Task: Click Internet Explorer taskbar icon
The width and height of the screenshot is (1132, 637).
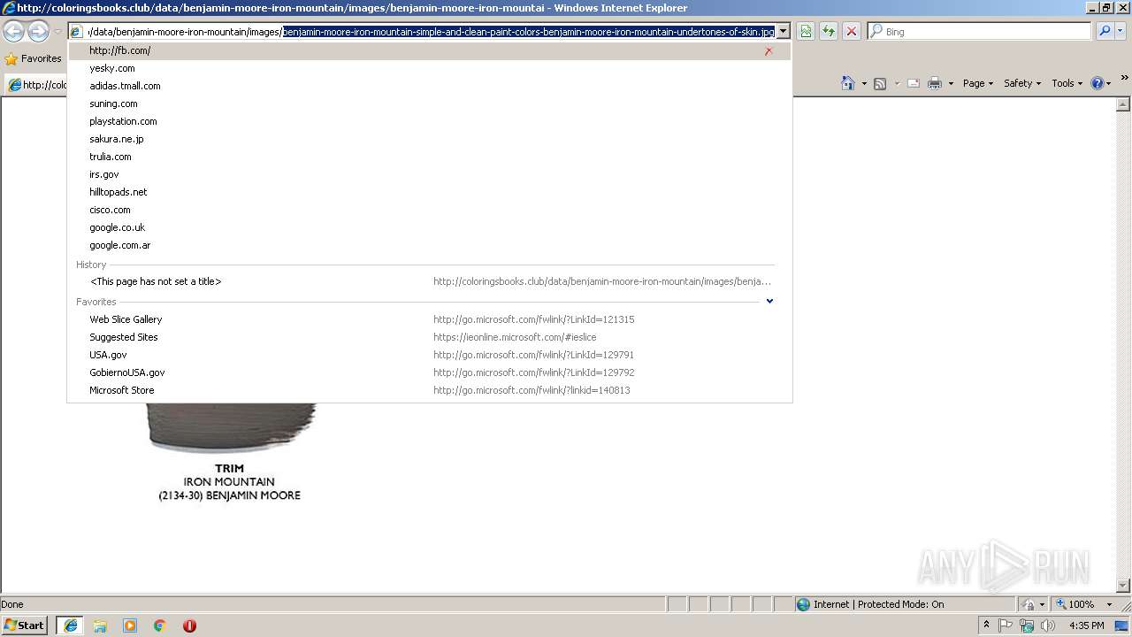Action: (70, 625)
